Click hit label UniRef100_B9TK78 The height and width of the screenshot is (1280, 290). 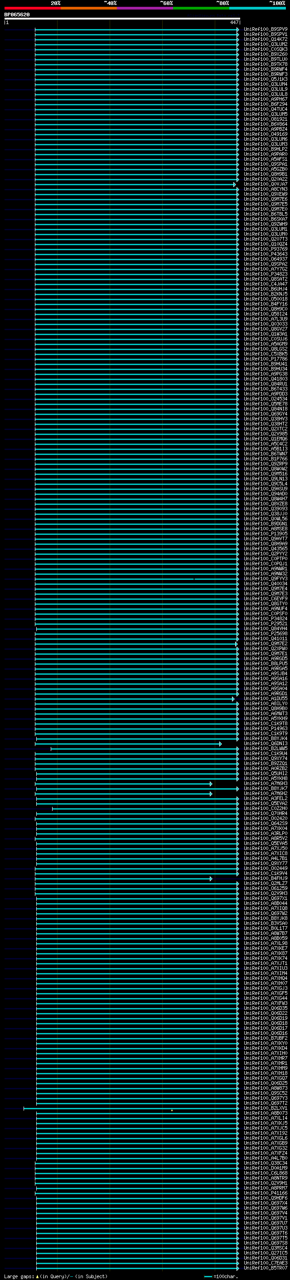(x=266, y=64)
